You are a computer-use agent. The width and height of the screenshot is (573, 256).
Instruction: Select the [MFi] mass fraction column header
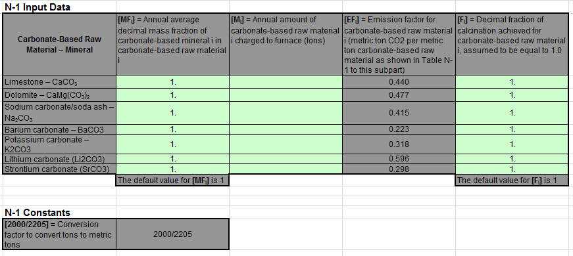pos(172,45)
